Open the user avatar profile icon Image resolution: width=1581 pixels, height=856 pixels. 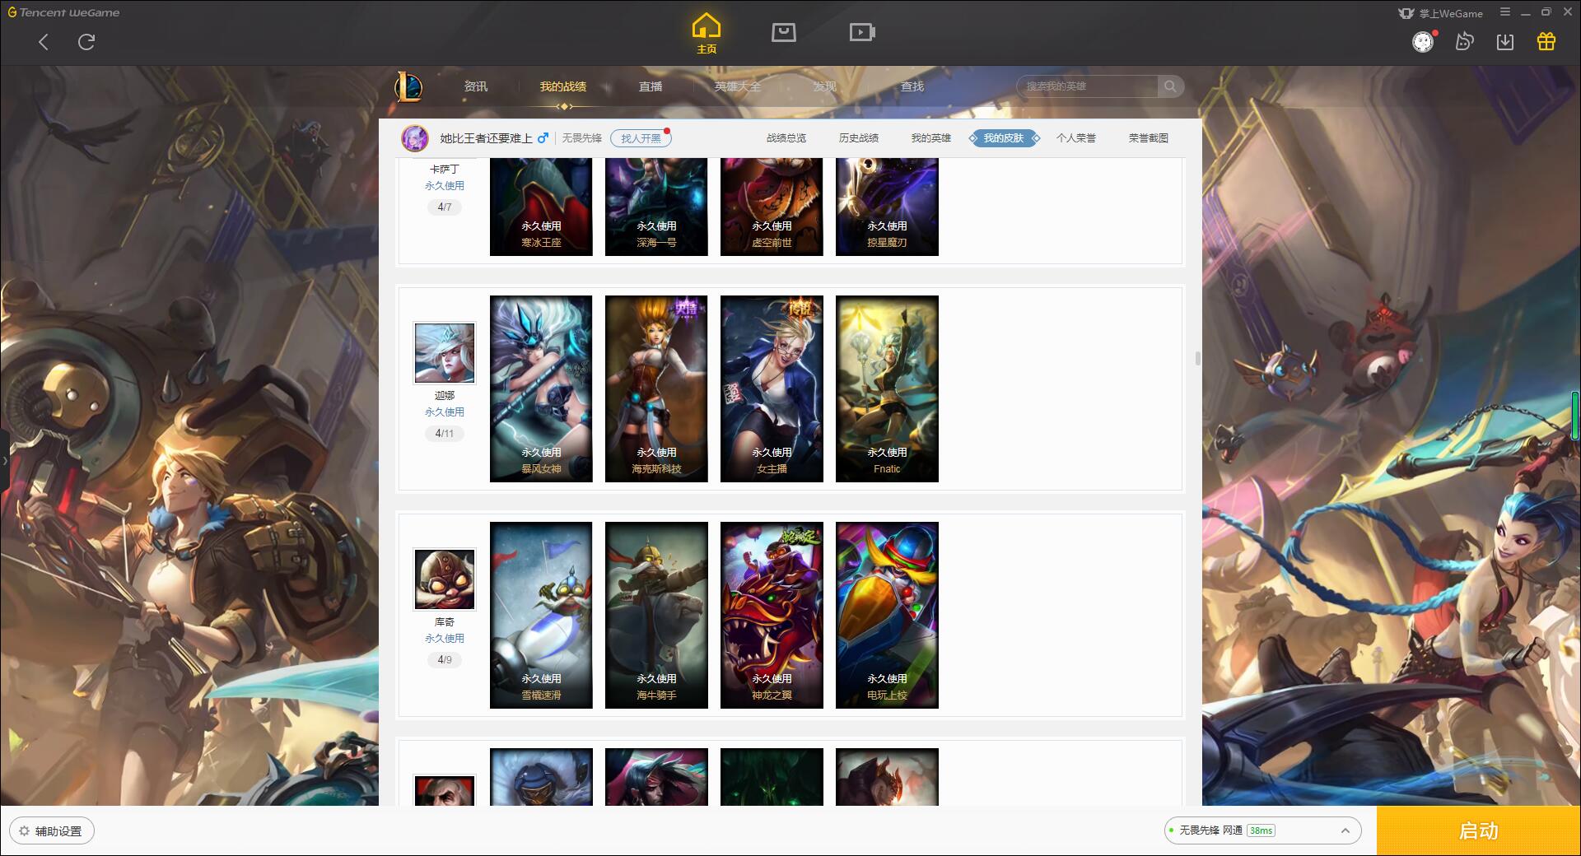[x=1423, y=42]
